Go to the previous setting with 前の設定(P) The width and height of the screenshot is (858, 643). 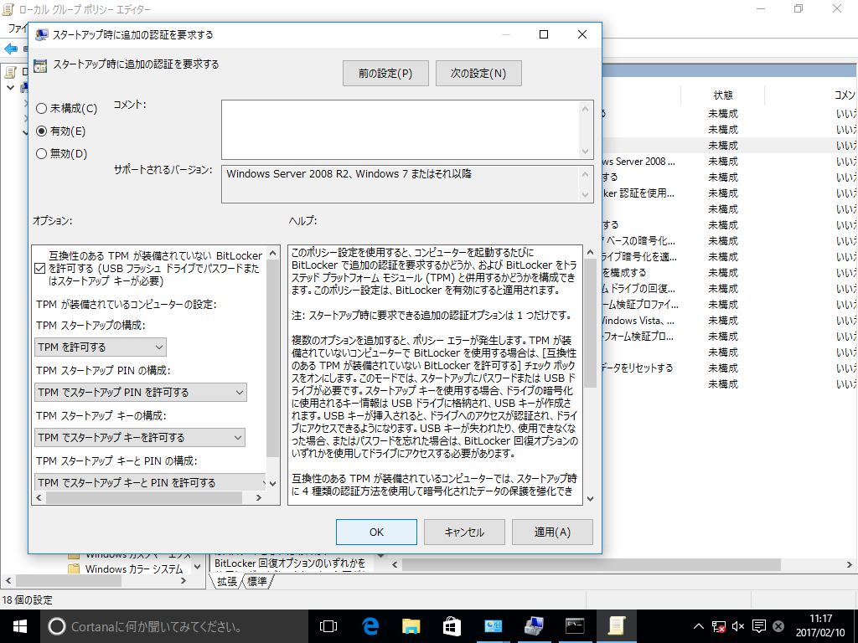(385, 74)
